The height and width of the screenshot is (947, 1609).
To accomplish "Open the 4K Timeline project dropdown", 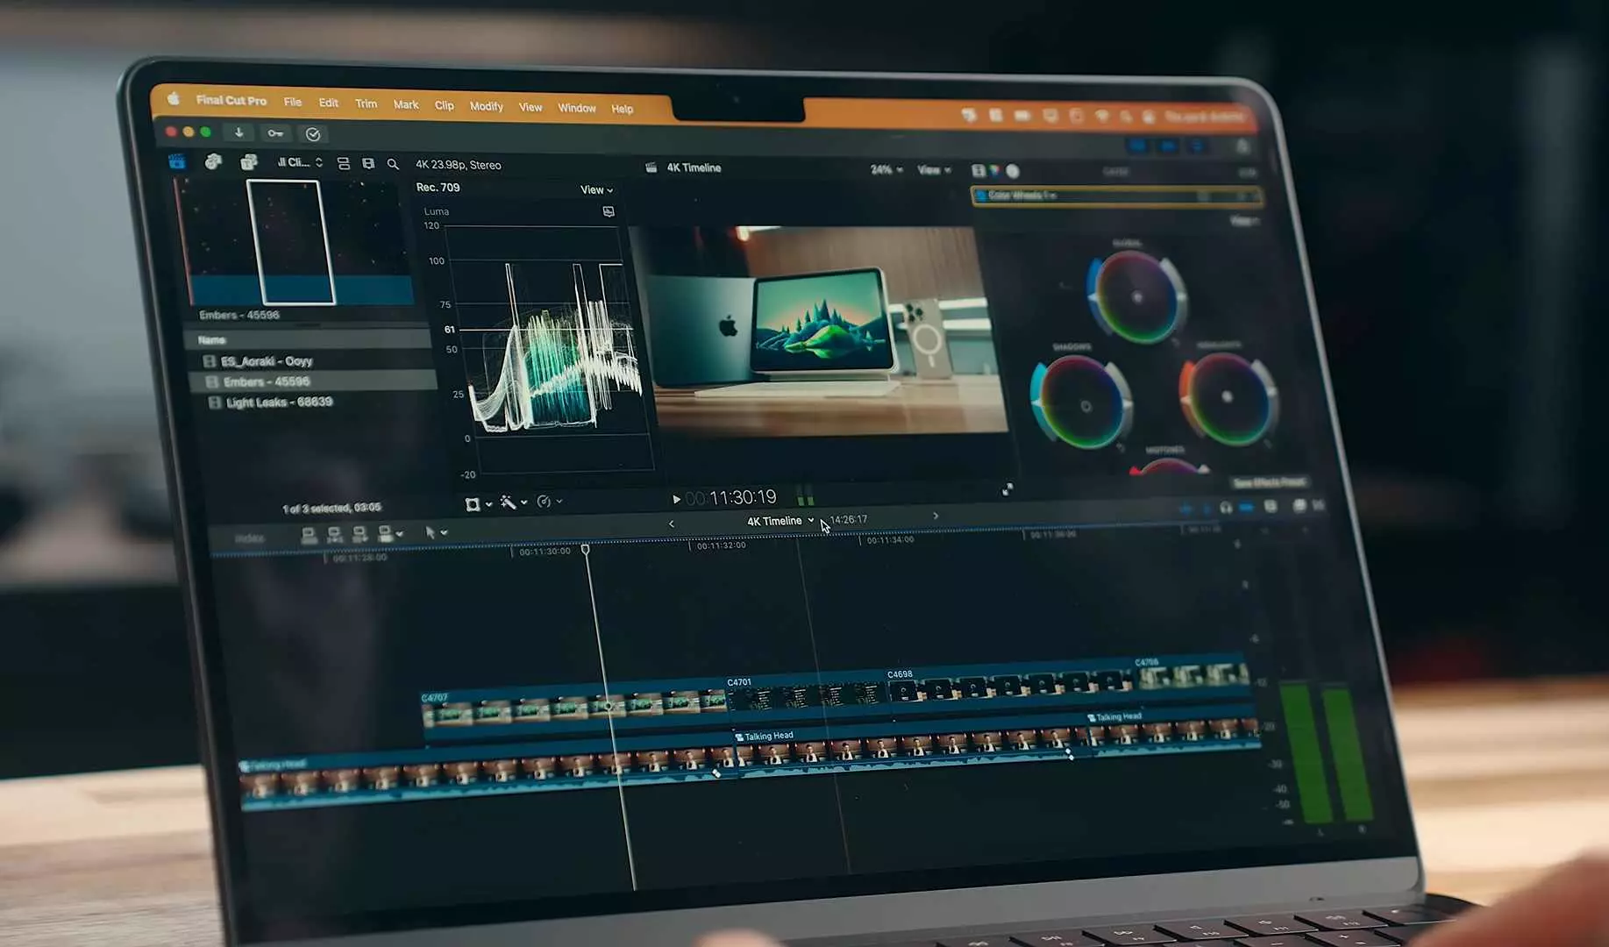I will point(780,520).
